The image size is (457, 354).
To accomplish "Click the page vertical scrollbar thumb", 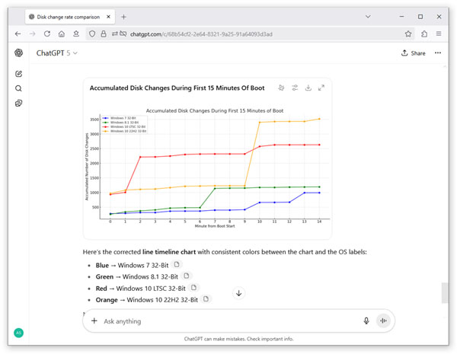I will pyautogui.click(x=445, y=292).
